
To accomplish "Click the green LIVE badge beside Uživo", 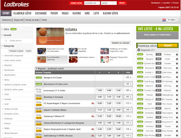I will point(13,29).
